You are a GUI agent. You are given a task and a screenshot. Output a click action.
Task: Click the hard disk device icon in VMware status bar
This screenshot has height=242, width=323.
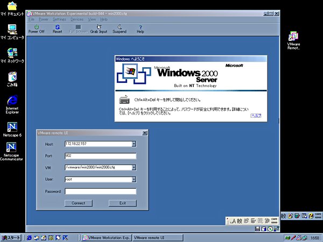click(264, 229)
